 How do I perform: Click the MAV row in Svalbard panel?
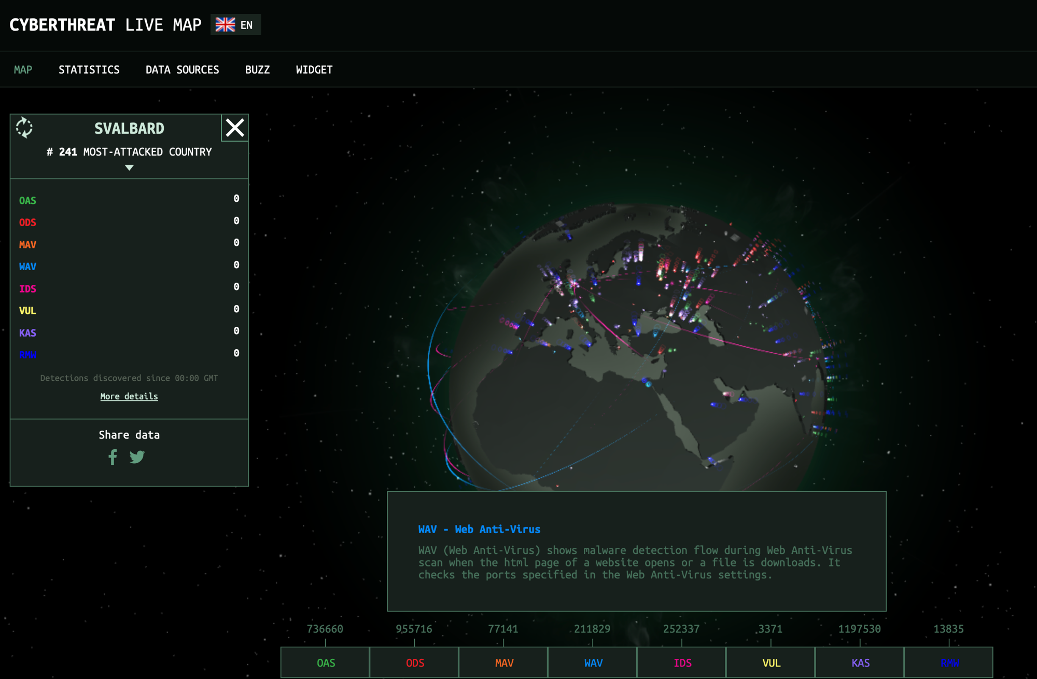(x=129, y=244)
